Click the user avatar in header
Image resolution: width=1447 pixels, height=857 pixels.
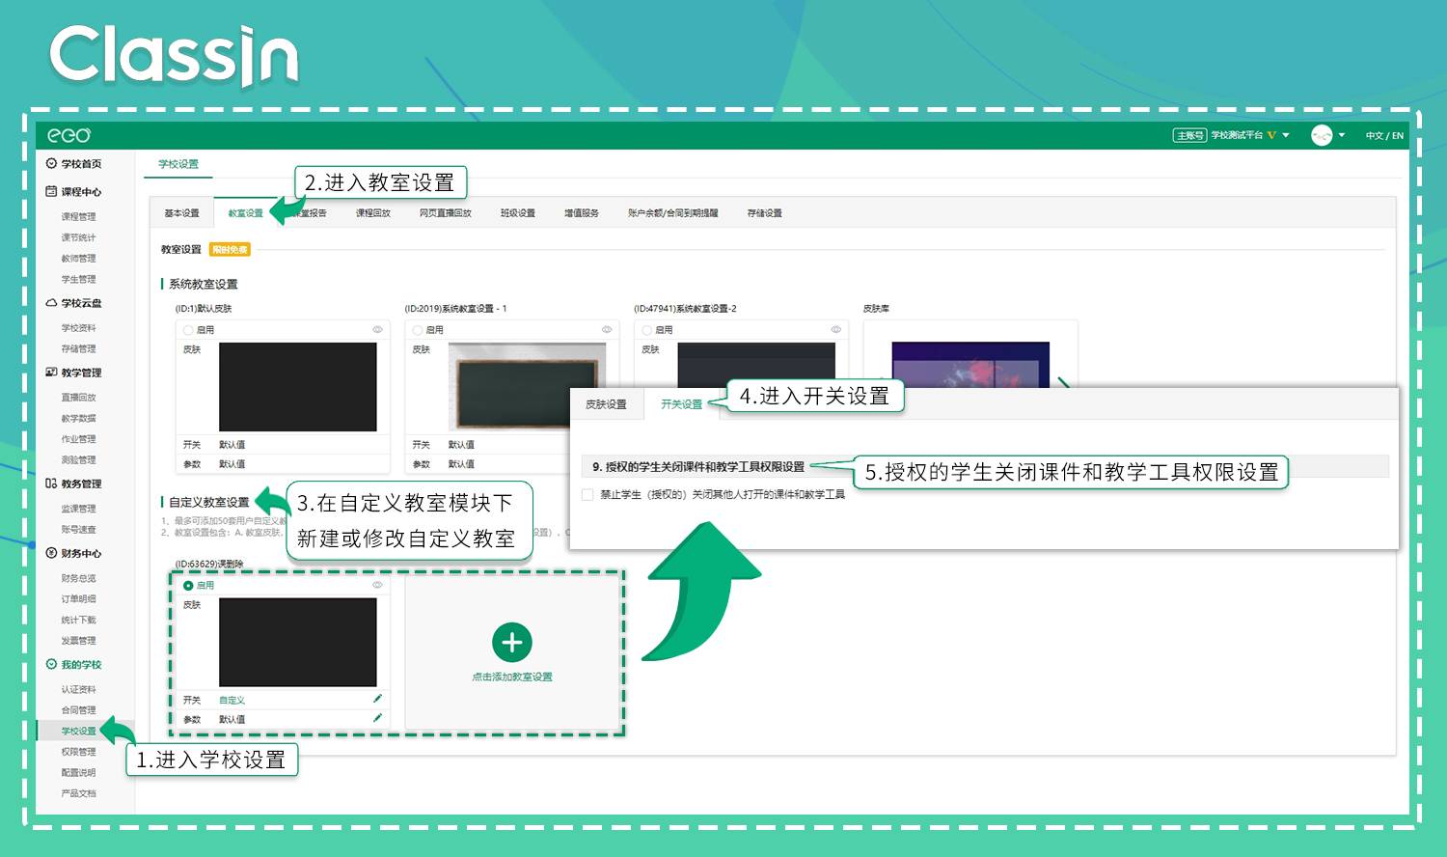pos(1322,135)
